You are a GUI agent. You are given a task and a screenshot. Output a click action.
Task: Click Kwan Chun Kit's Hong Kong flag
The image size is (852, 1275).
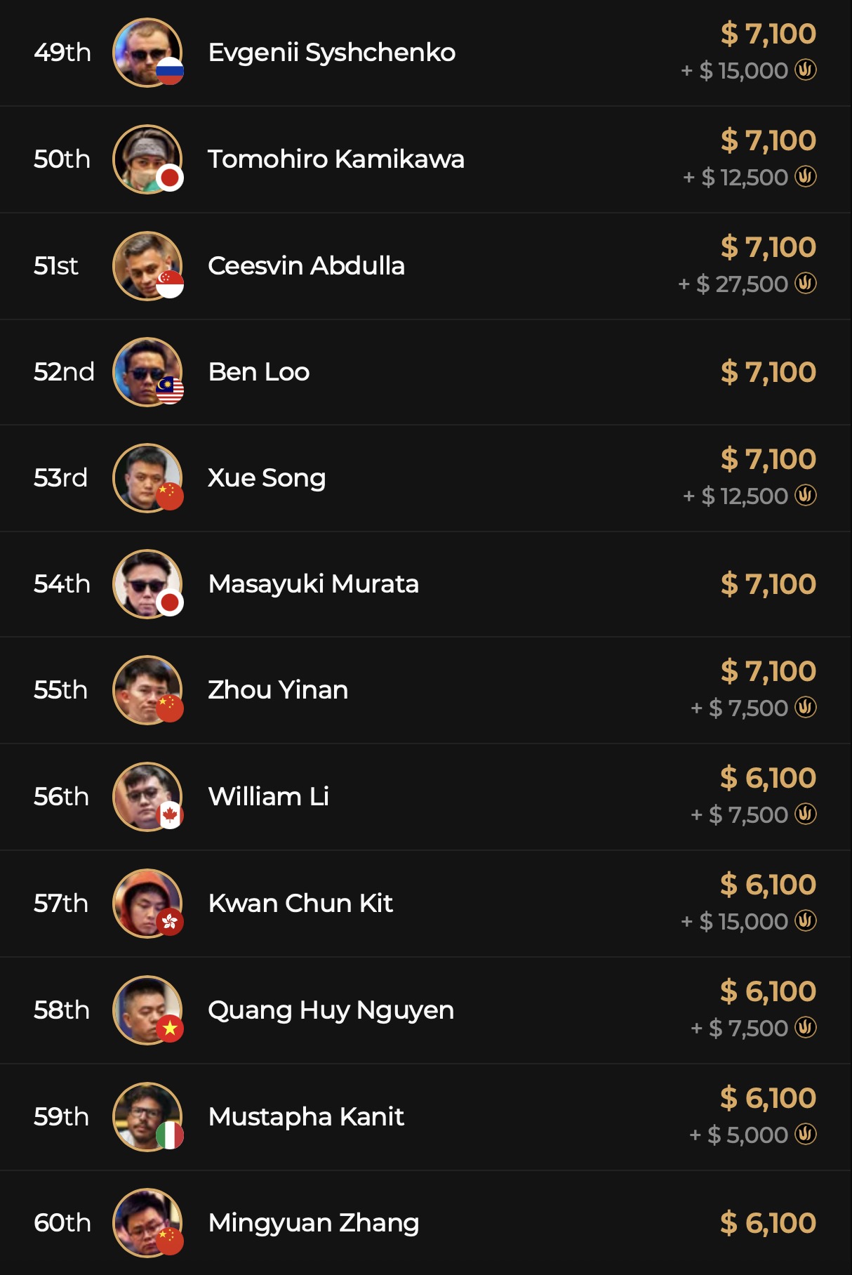[170, 921]
